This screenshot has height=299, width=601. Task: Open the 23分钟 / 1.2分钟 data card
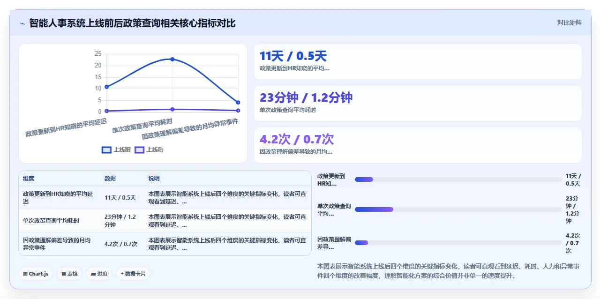[418, 103]
